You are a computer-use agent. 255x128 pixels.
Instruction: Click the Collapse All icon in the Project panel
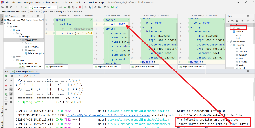(x=33, y=16)
